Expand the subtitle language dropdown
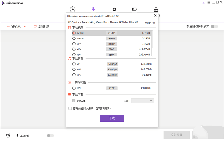The width and height of the screenshot is (224, 141). pyautogui.click(x=143, y=101)
